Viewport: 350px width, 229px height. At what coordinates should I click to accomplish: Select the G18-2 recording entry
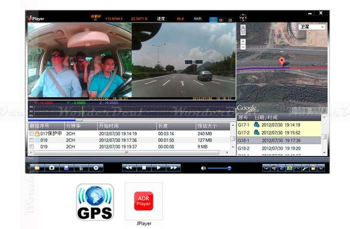pos(279,148)
